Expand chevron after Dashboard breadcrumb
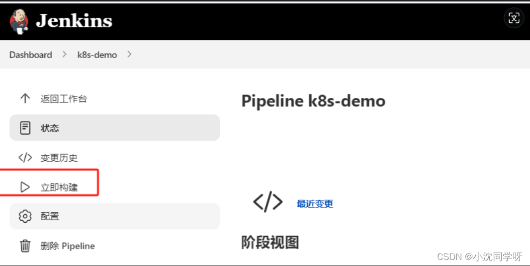 coord(64,54)
